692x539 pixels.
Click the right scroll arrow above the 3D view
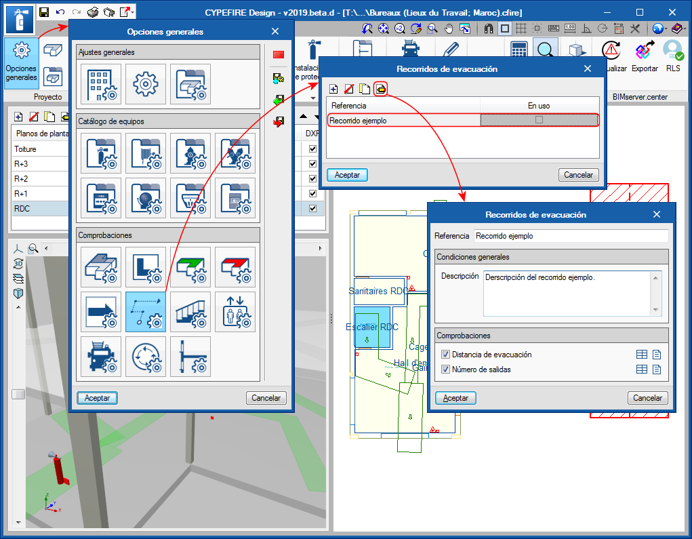coord(320,249)
